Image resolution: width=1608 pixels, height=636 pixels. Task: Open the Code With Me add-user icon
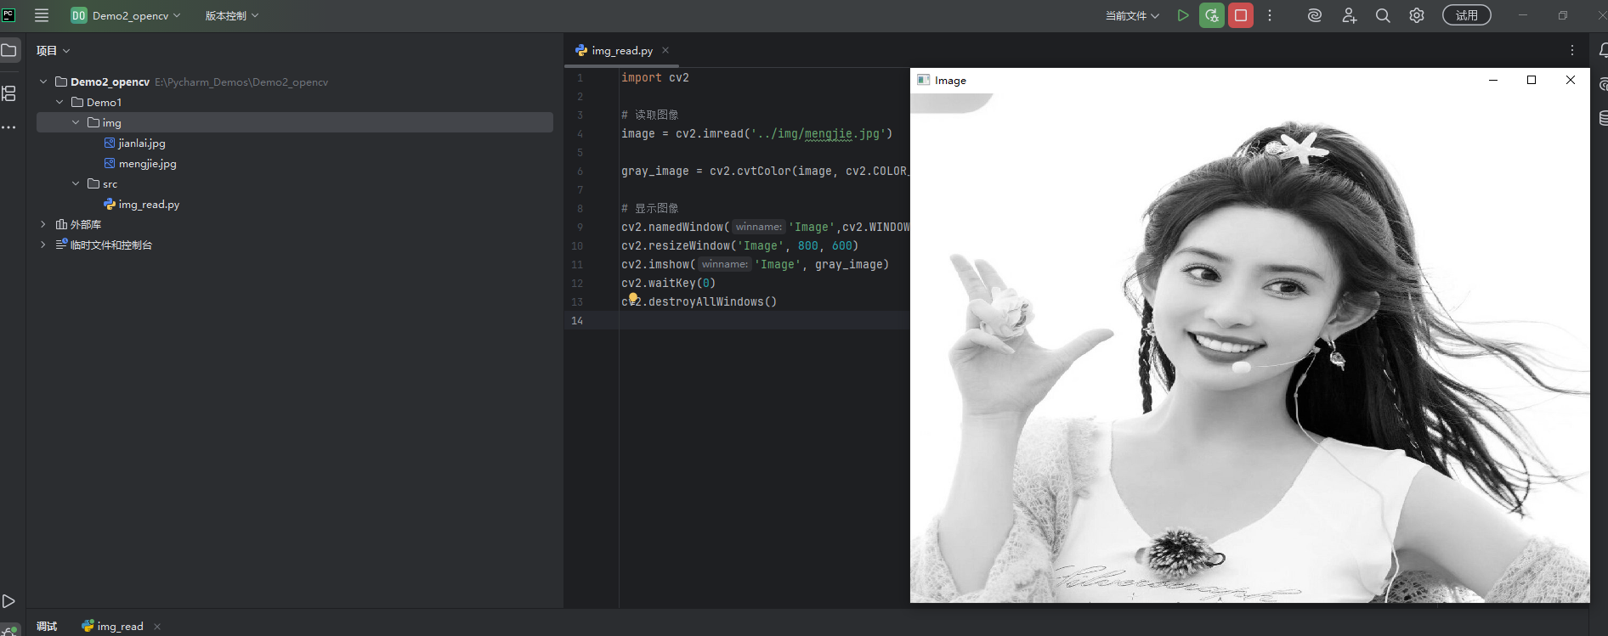(x=1349, y=15)
